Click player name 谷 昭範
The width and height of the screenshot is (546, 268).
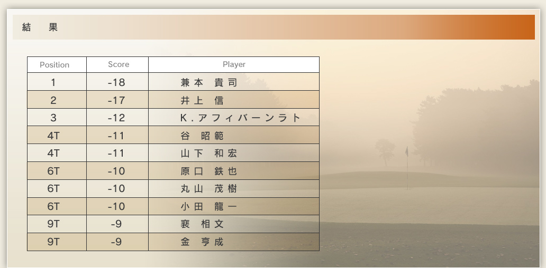203,136
